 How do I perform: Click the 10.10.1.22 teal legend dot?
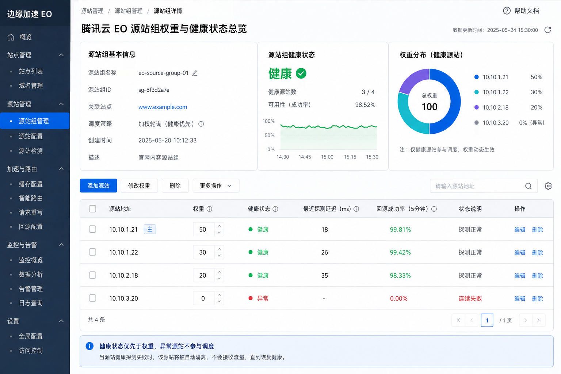476,92
